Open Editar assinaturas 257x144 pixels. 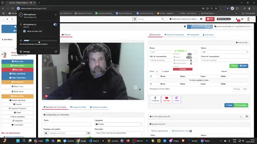17,74
